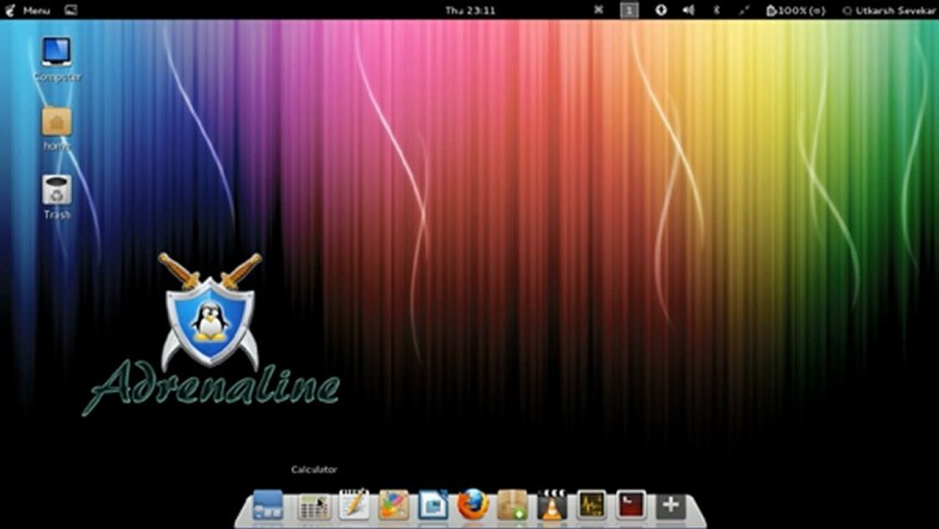
Task: Open the package installer box icon
Action: point(512,505)
